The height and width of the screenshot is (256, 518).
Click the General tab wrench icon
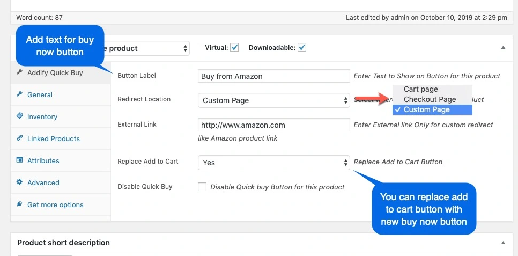[x=20, y=94]
